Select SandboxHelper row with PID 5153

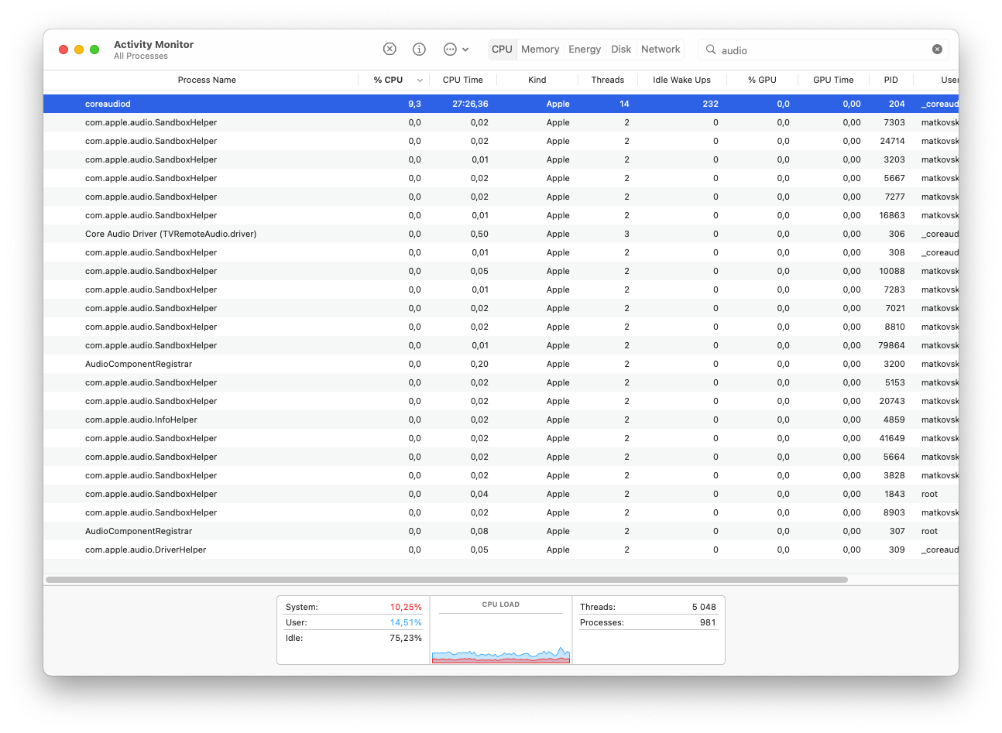(501, 382)
